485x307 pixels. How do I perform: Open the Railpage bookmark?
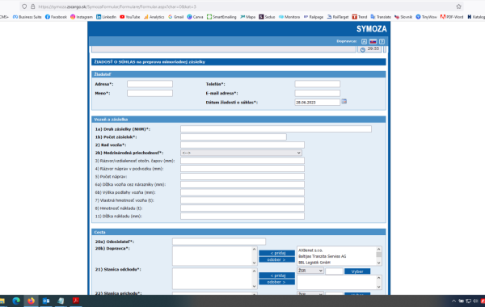click(x=314, y=17)
